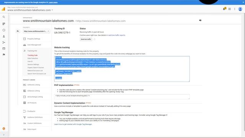
Task: Click the Property Settings icon
Action: point(24,39)
